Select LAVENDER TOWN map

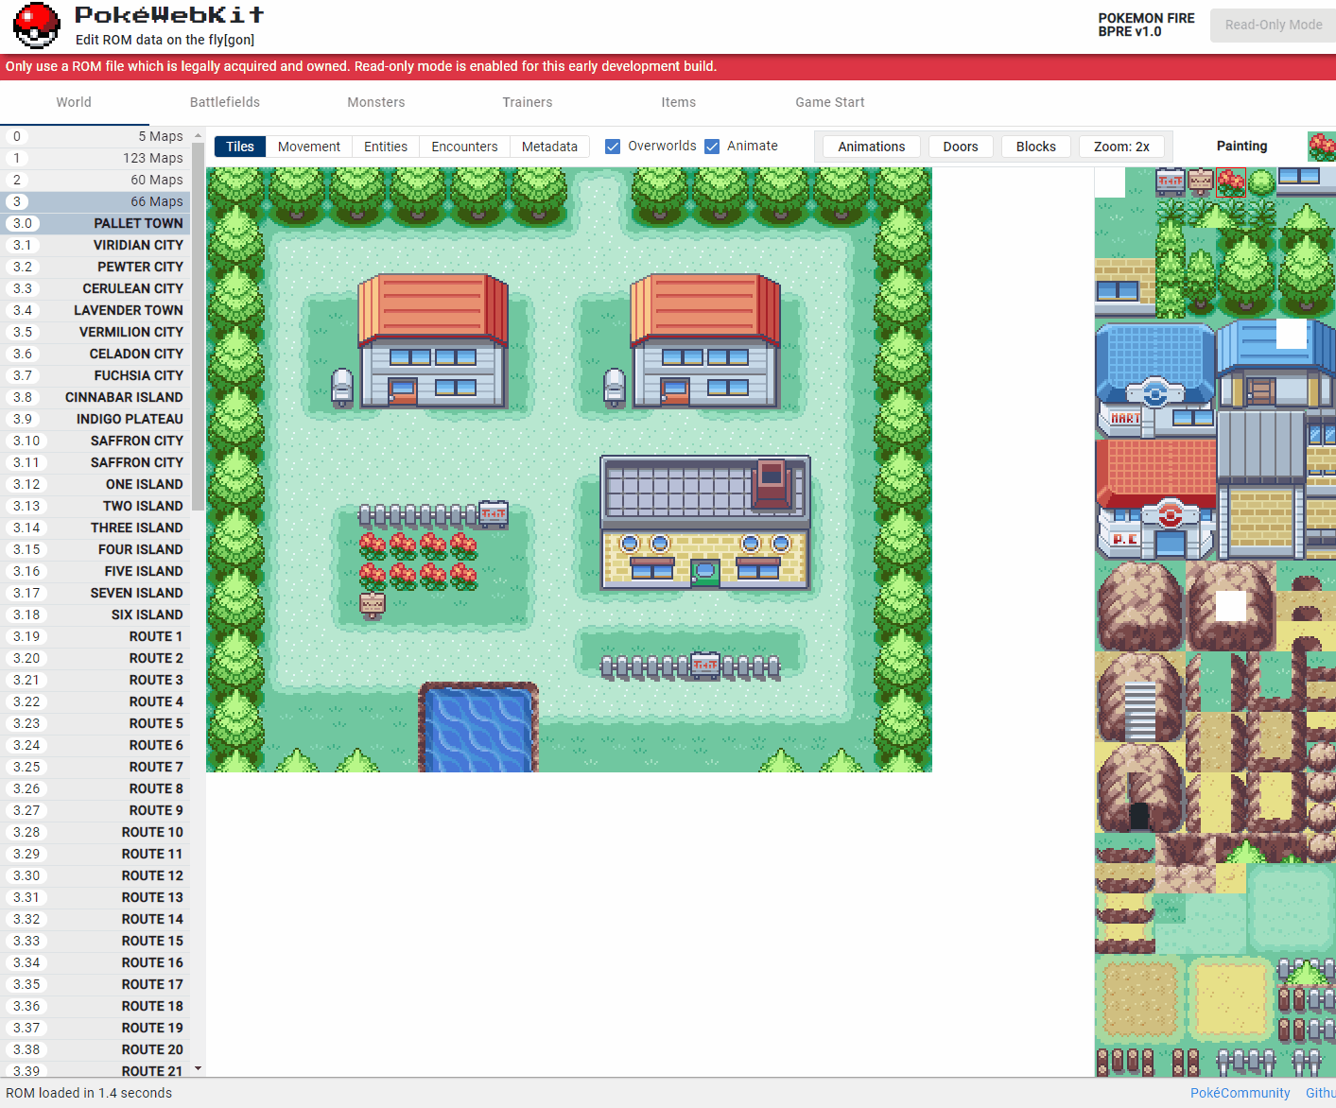95,310
